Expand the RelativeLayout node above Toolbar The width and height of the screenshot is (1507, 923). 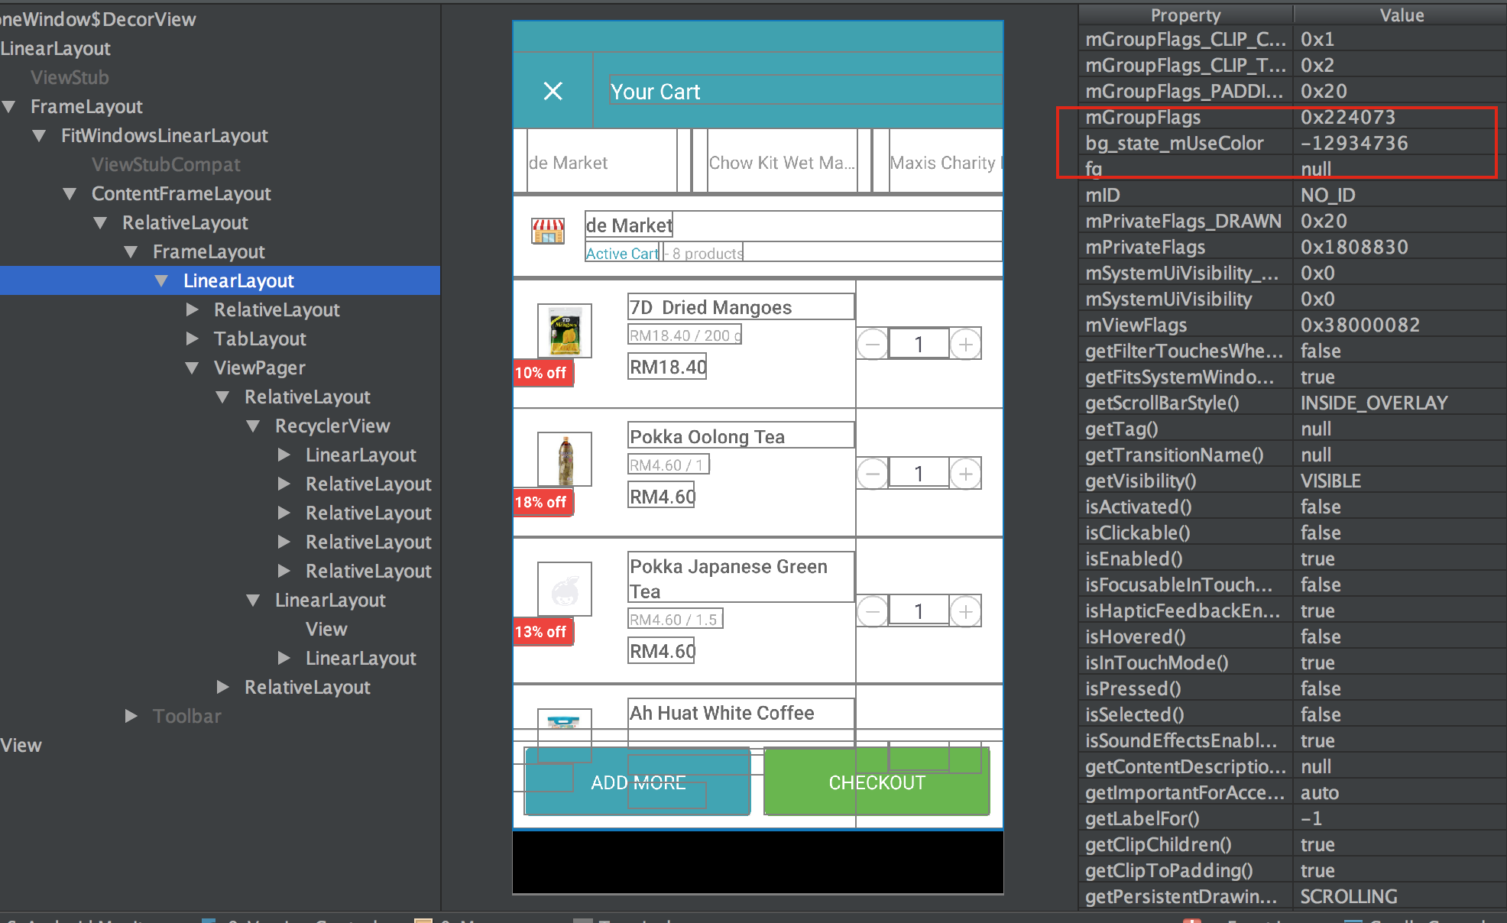pos(223,688)
